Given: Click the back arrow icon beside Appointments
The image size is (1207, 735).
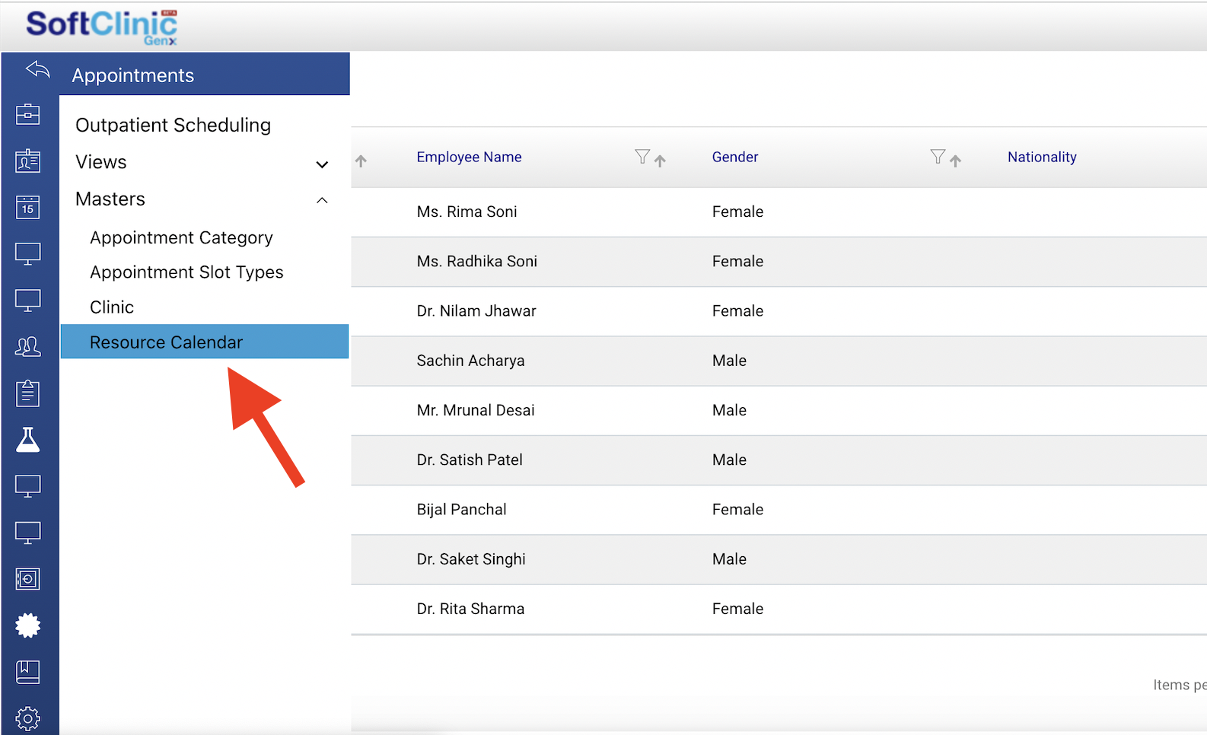Looking at the screenshot, I should (37, 71).
